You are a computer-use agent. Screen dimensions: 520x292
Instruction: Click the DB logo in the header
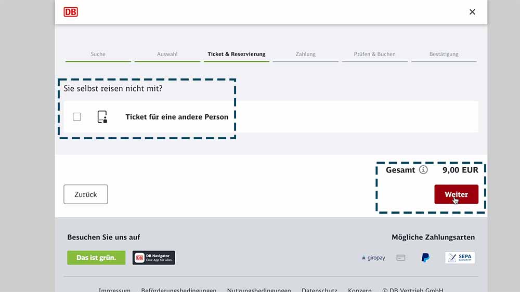click(x=71, y=12)
